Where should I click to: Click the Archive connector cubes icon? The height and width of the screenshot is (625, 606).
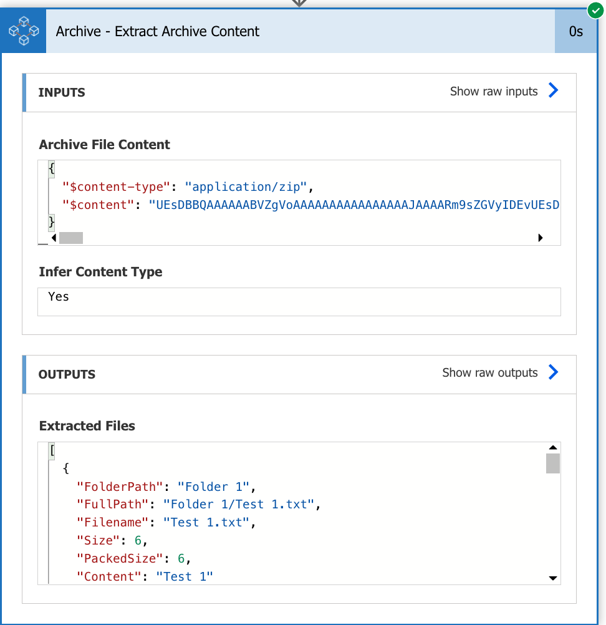click(x=24, y=31)
